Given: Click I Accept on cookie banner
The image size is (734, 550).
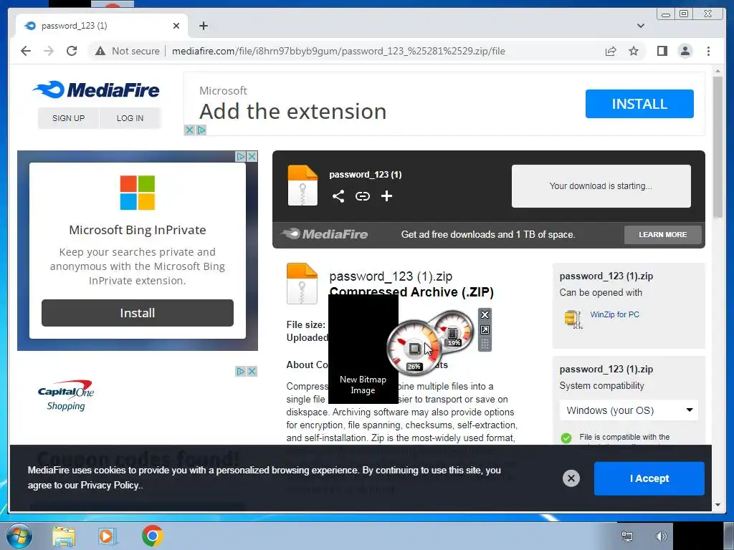Looking at the screenshot, I should point(649,478).
